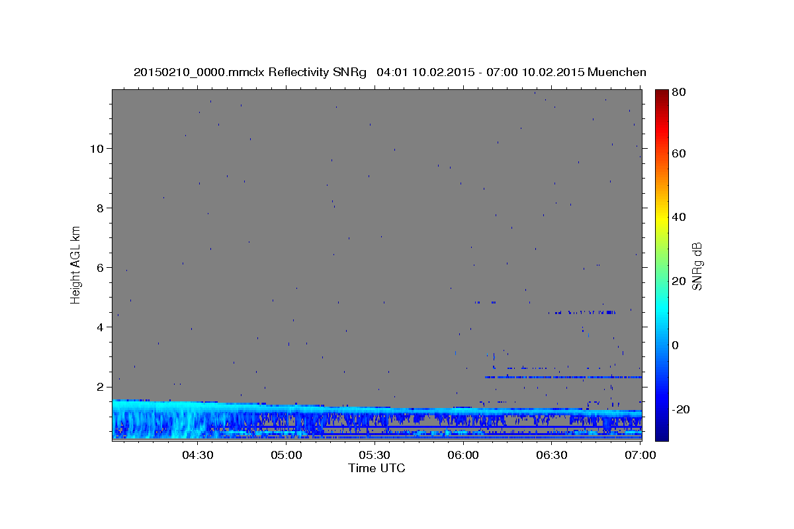
Task: Click the dark red top of the colorbar
Action: (x=662, y=93)
